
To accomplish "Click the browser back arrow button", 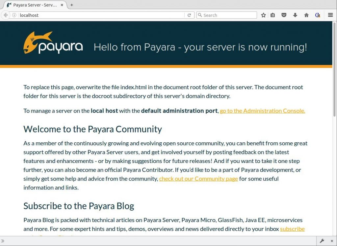I will tap(6, 15).
